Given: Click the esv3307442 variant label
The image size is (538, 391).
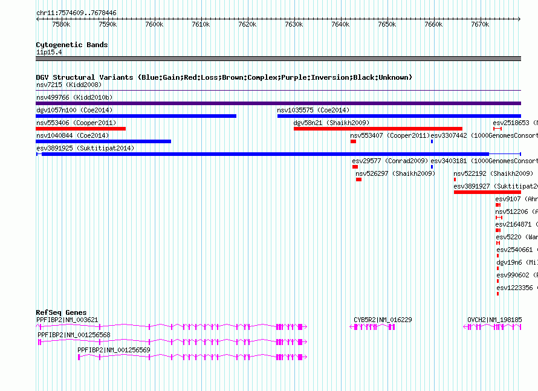Looking at the screenshot, I should [484, 135].
